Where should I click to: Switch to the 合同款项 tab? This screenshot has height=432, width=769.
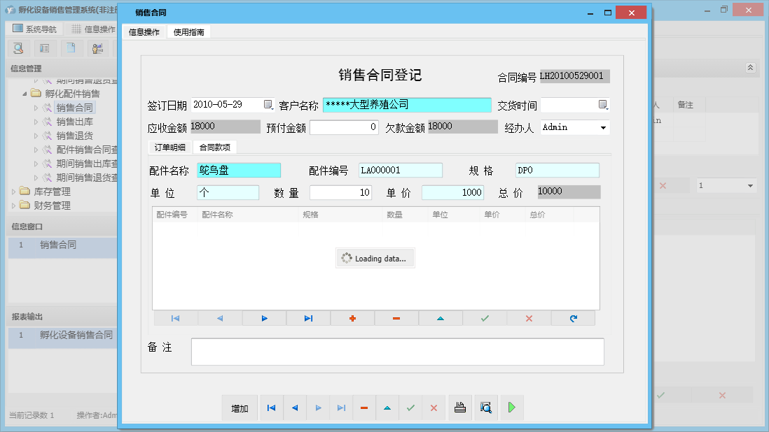pyautogui.click(x=216, y=147)
